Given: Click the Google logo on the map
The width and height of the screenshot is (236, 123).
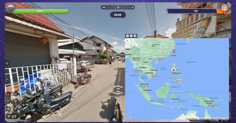Looking at the screenshot, I should tap(130, 118).
